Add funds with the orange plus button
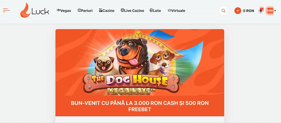 (x=238, y=11)
